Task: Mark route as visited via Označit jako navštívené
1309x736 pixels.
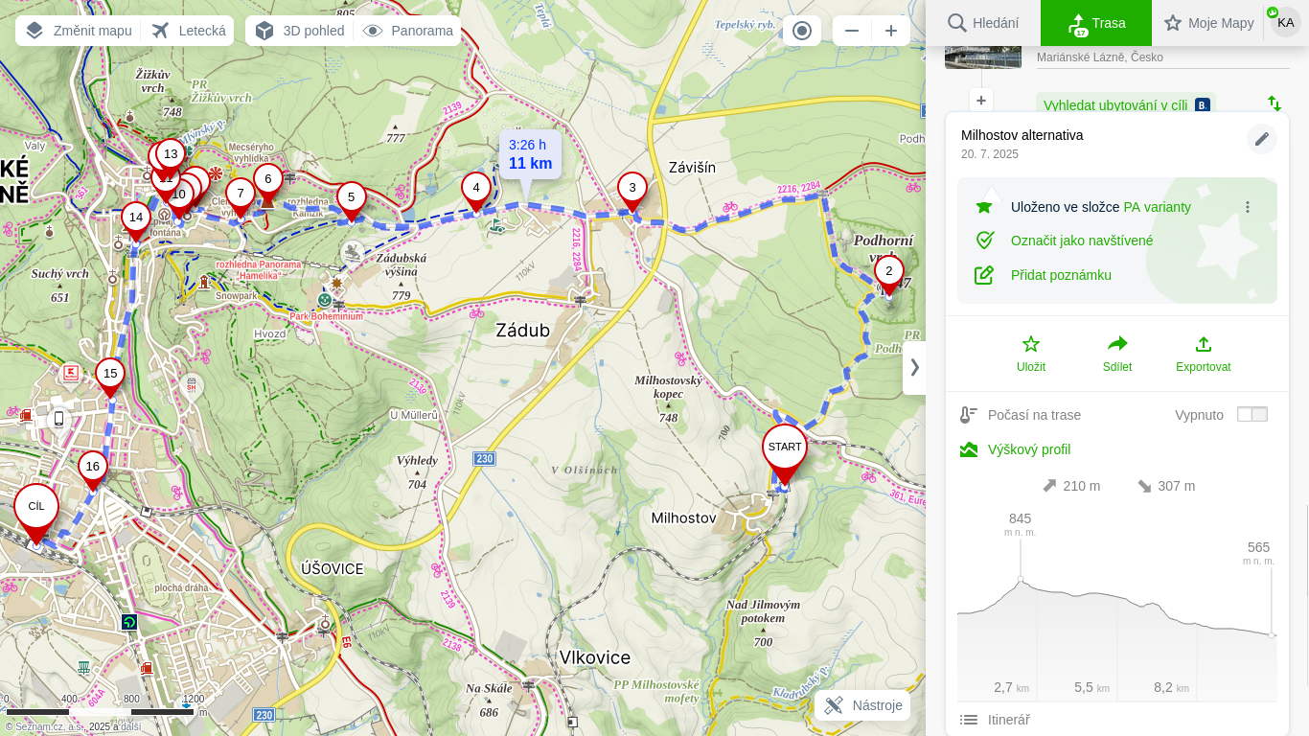Action: [1081, 241]
